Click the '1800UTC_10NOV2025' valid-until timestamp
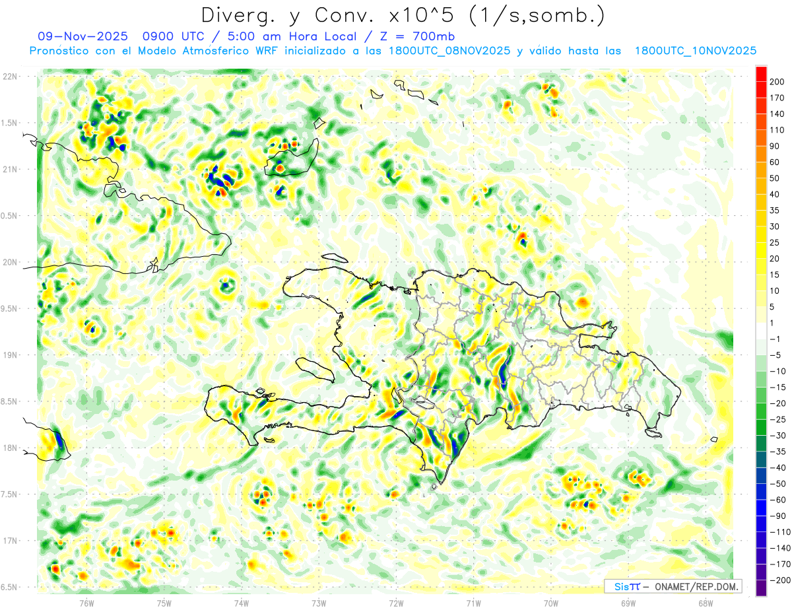 click(695, 51)
